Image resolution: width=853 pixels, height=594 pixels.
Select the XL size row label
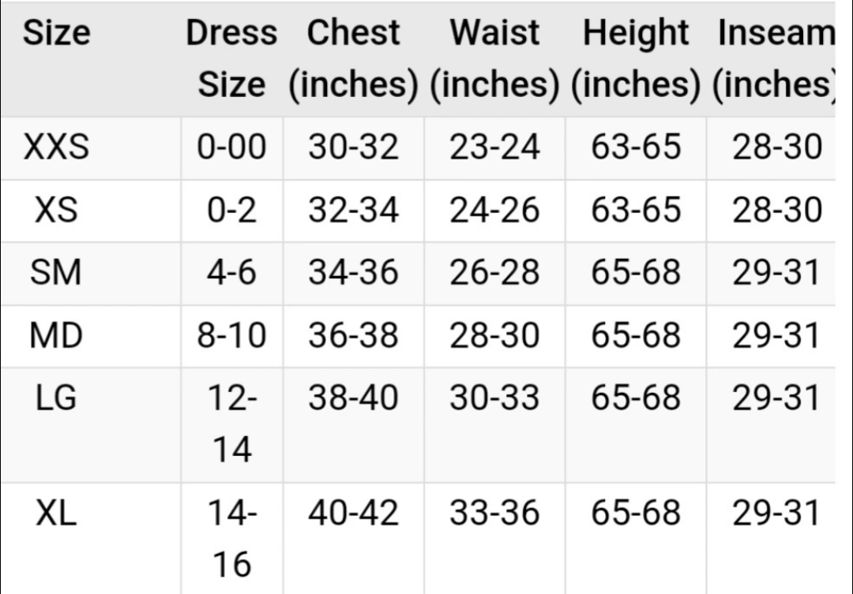point(56,513)
